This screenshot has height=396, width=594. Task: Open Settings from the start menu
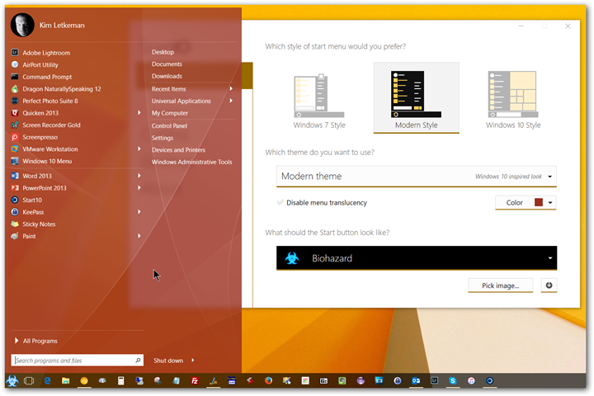[163, 138]
